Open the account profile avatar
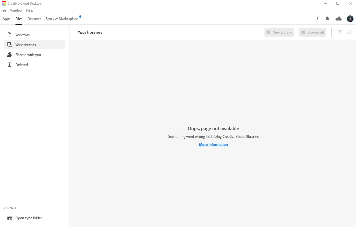Image resolution: width=356 pixels, height=227 pixels. pos(350,19)
